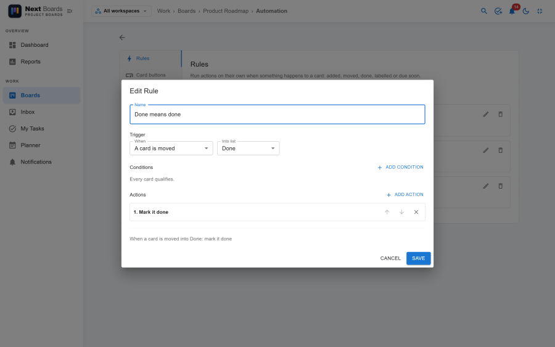
Task: Collapse the sidebar menu icon
Action: (70, 11)
